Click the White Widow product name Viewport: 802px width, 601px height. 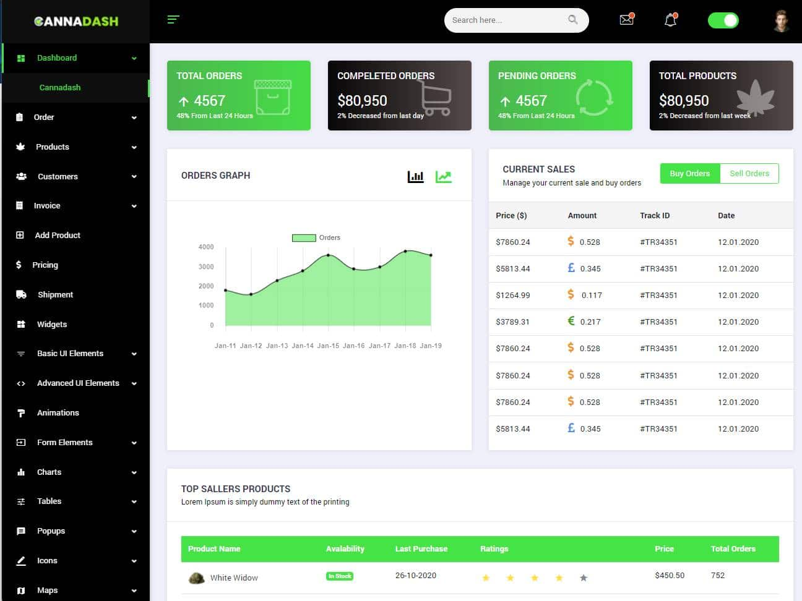click(234, 578)
